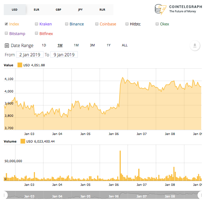Open the From date field 2 Jan 2019

30,55
